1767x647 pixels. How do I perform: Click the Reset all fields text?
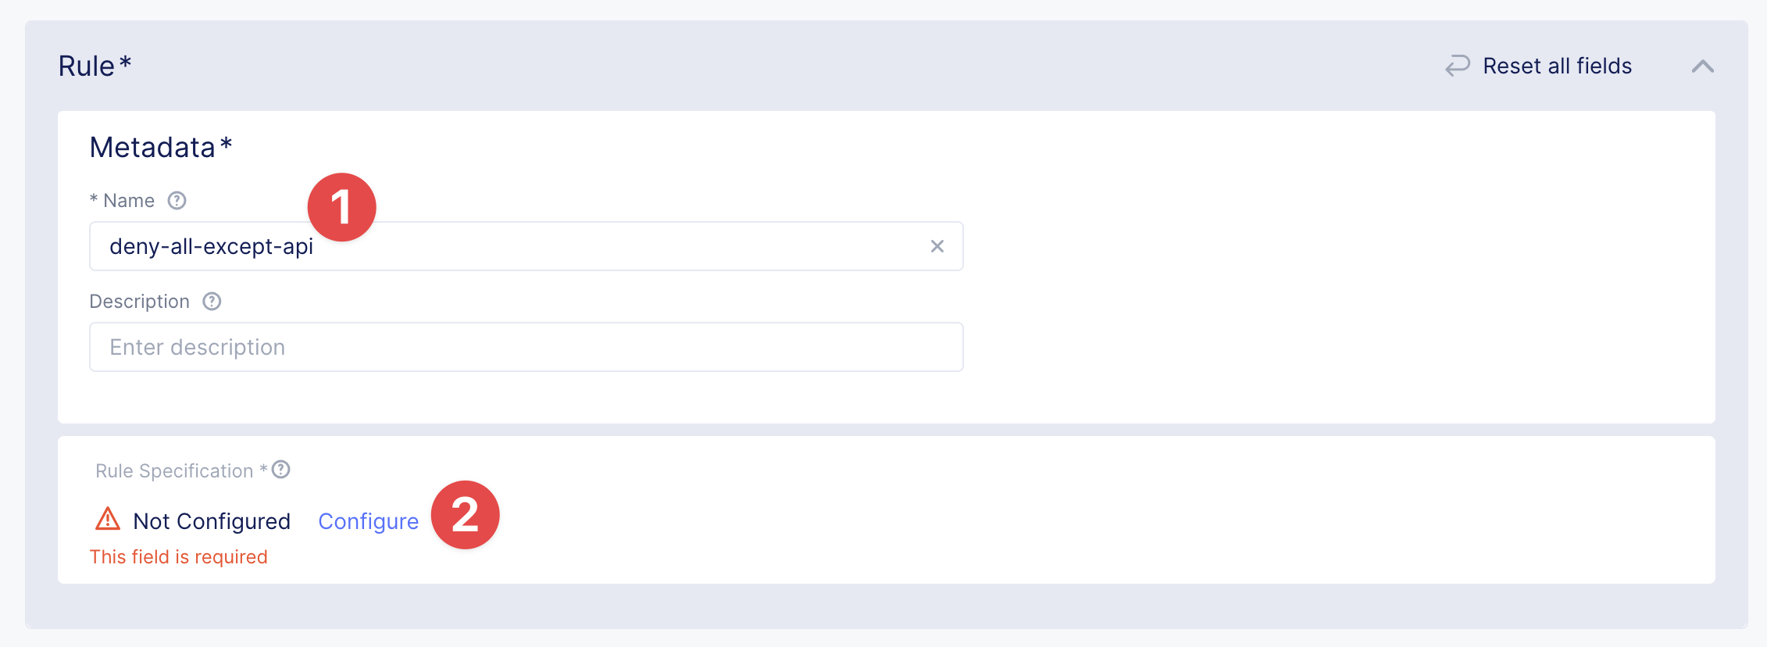pyautogui.click(x=1557, y=66)
